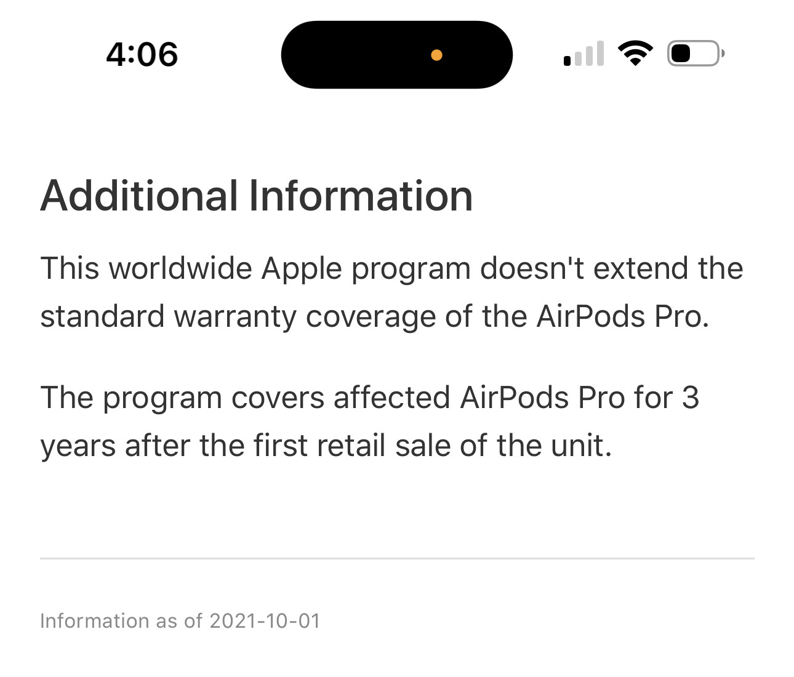Tap the cellular signal bars icon
The image size is (794, 677).
pos(583,54)
